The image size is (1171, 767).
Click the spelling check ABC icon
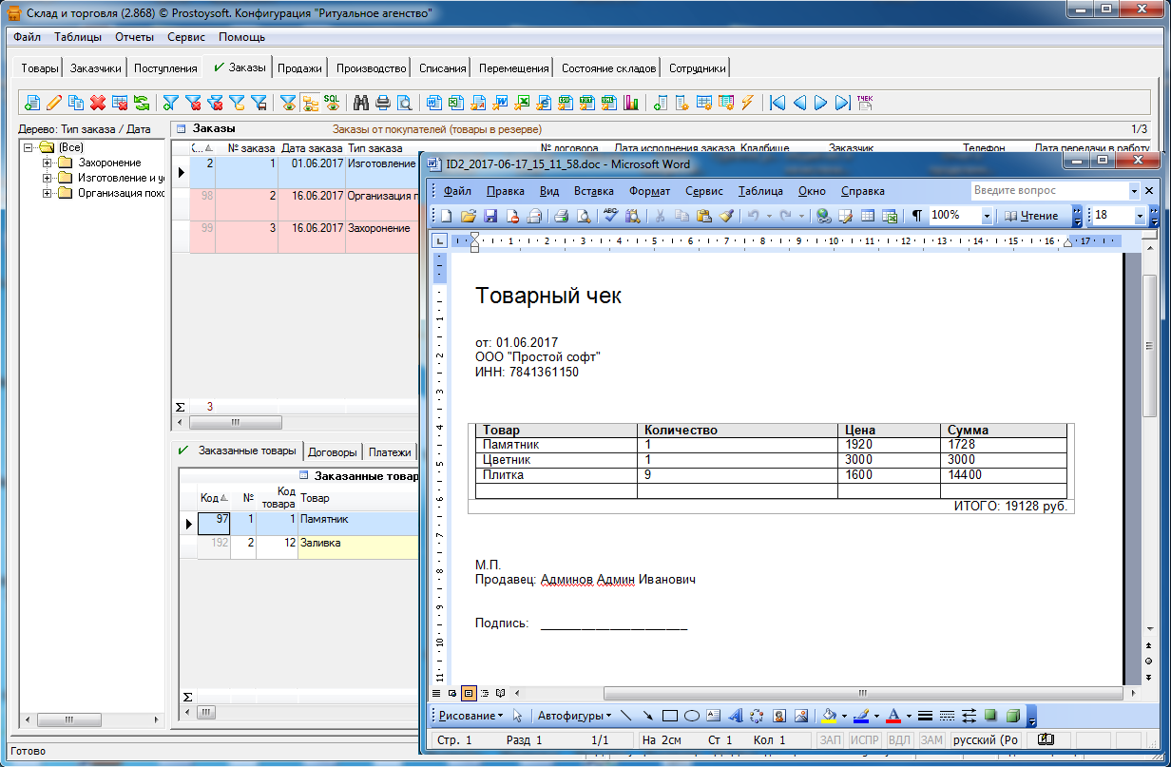(x=610, y=216)
